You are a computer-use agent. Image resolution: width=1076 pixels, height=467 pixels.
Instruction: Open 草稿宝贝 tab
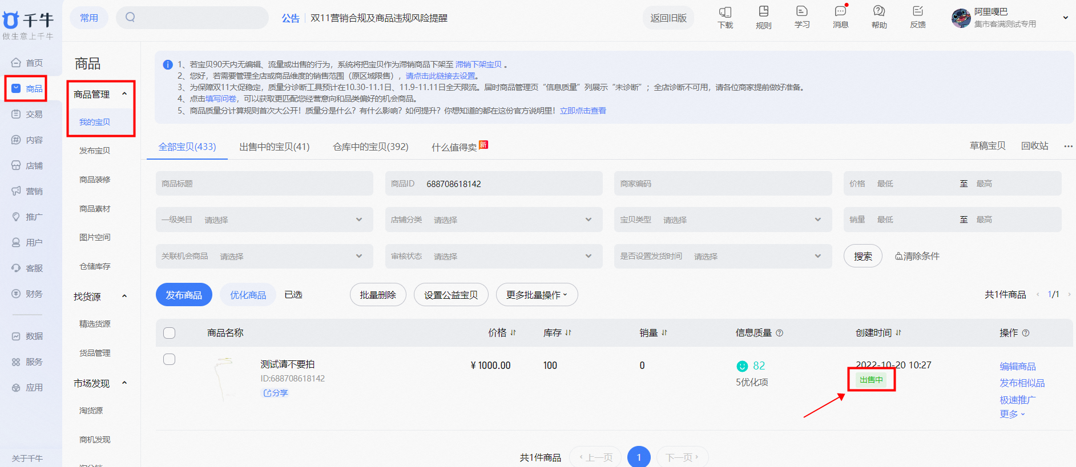pos(988,145)
